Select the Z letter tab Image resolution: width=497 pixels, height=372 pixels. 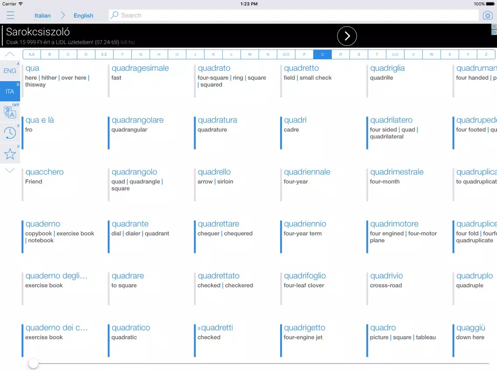tap(486, 55)
